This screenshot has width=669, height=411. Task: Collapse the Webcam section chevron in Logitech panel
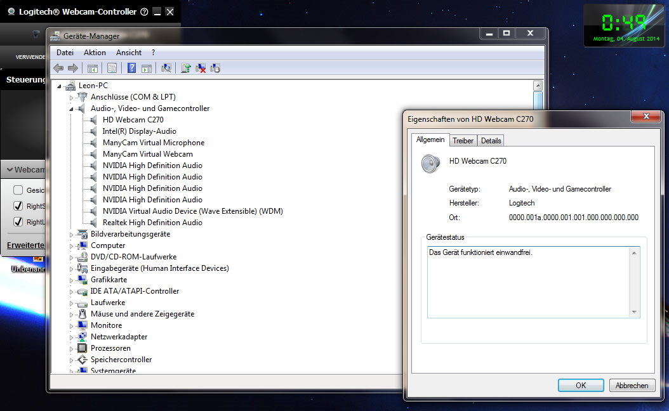point(10,170)
